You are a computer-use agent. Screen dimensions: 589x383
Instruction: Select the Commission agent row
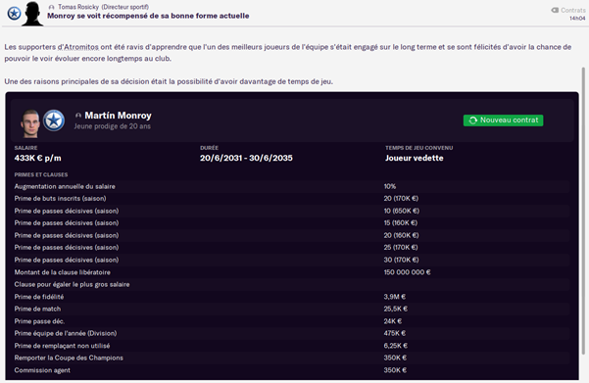pos(292,370)
